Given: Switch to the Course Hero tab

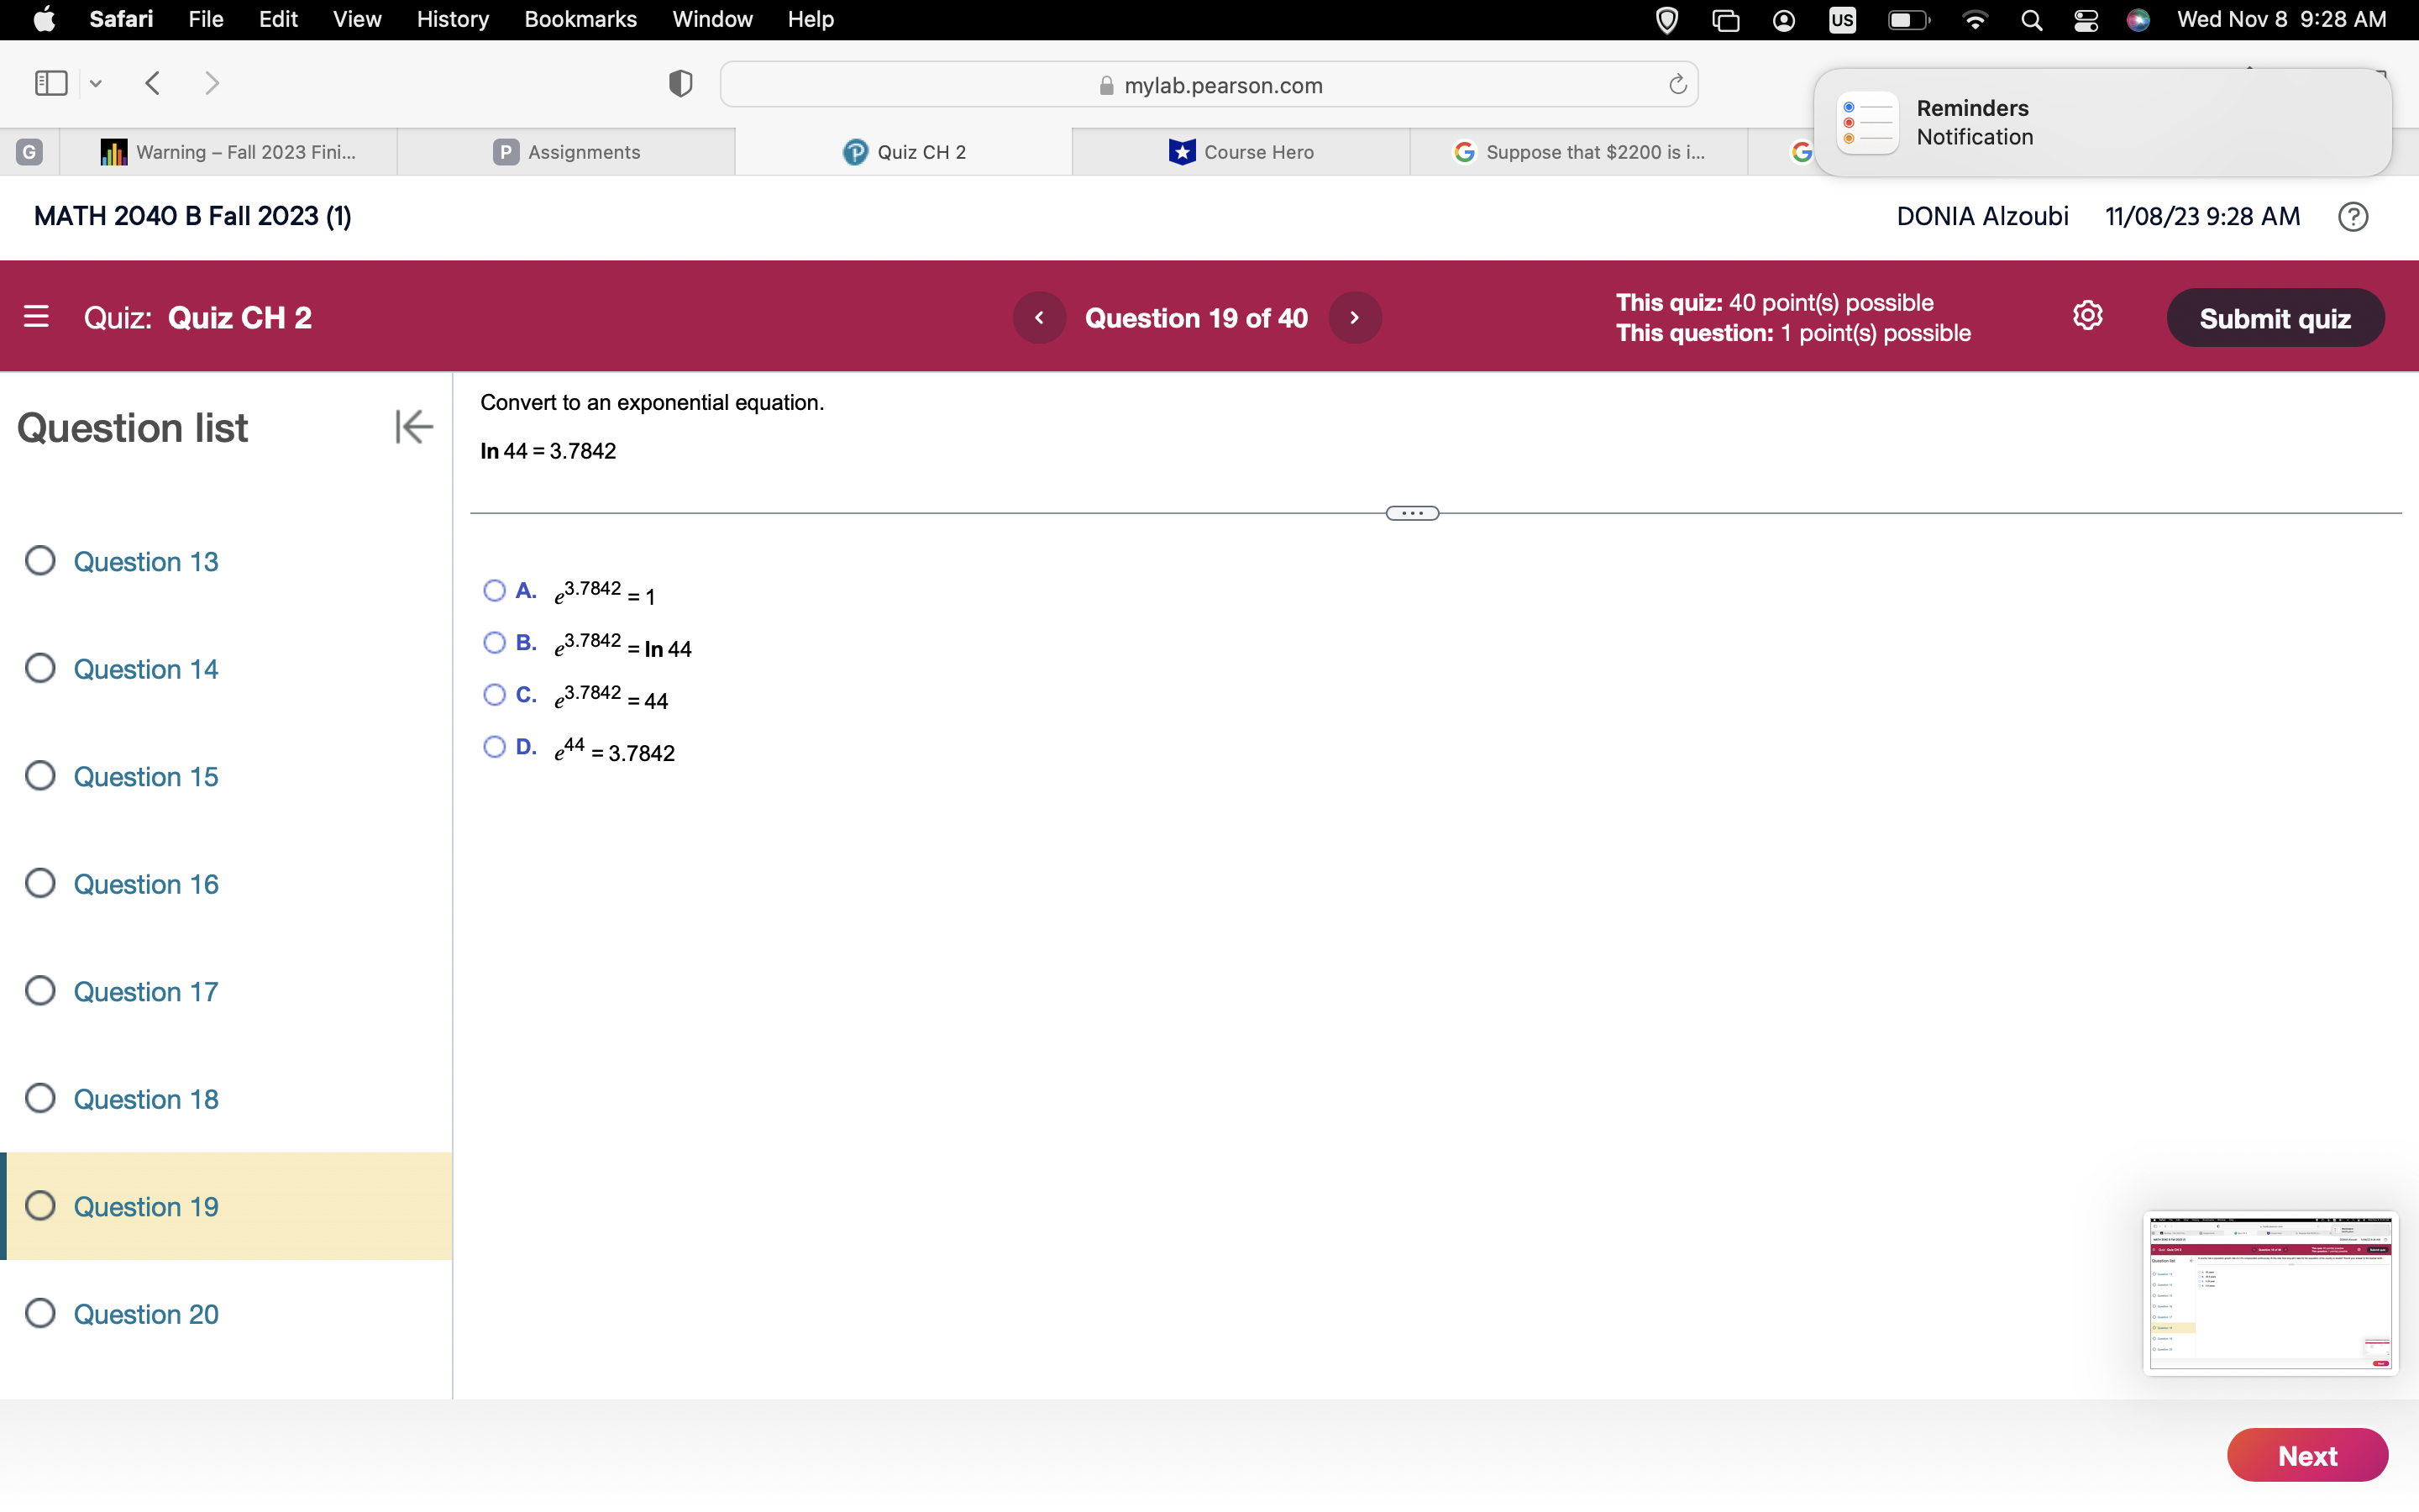Looking at the screenshot, I should pyautogui.click(x=1242, y=151).
